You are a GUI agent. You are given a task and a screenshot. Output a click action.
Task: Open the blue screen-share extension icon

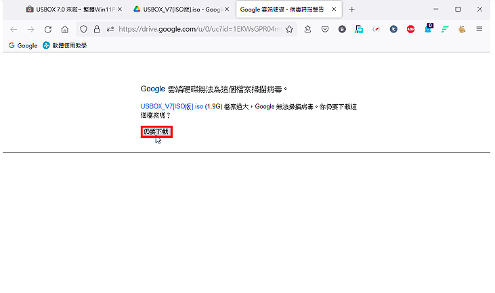(360, 29)
